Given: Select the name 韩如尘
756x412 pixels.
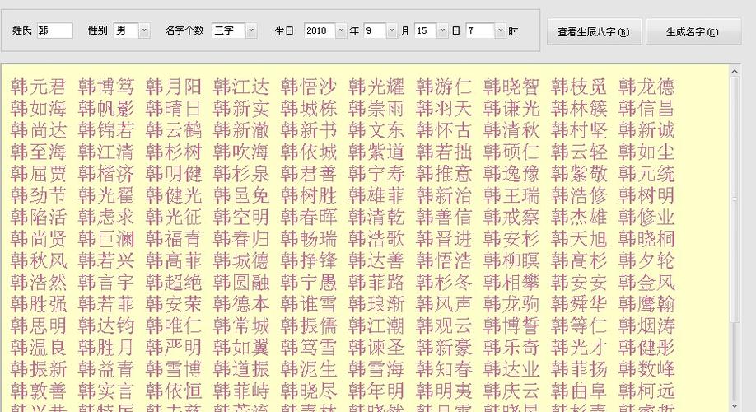Looking at the screenshot, I should 646,152.
